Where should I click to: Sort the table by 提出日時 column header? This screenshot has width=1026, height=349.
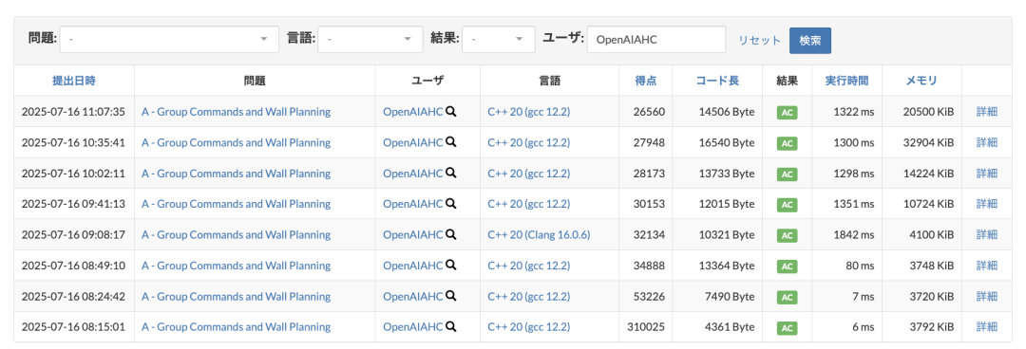(x=74, y=81)
